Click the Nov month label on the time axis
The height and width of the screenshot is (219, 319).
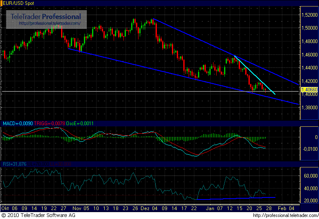(77, 208)
